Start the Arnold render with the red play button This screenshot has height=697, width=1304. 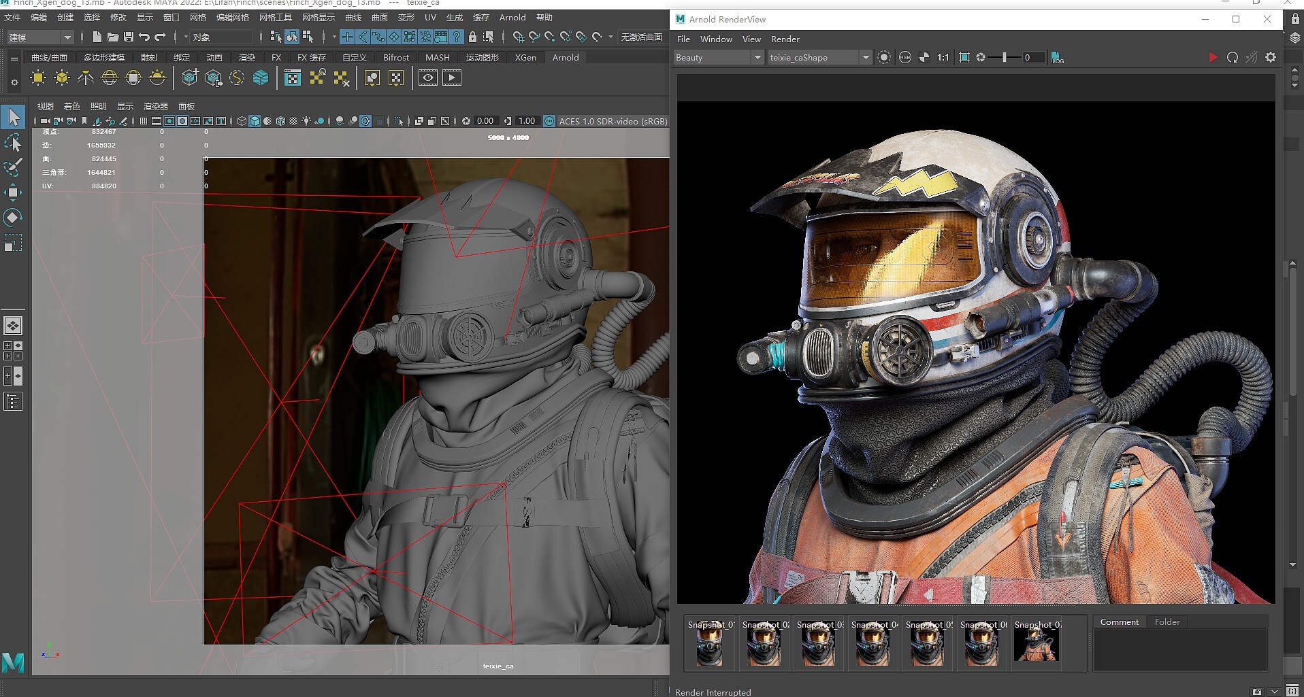[x=1212, y=58]
